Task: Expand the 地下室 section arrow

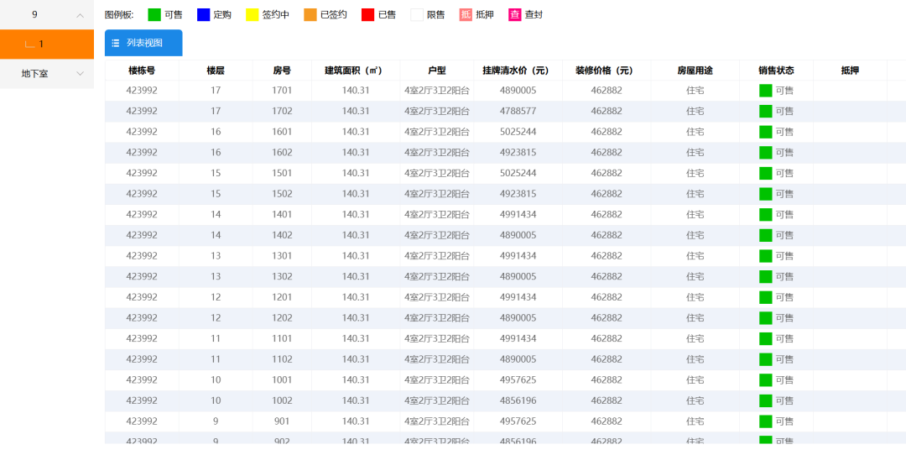Action: point(80,74)
